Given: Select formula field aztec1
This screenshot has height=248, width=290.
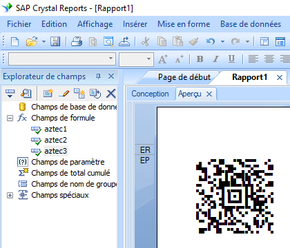Looking at the screenshot, I should pos(55,129).
